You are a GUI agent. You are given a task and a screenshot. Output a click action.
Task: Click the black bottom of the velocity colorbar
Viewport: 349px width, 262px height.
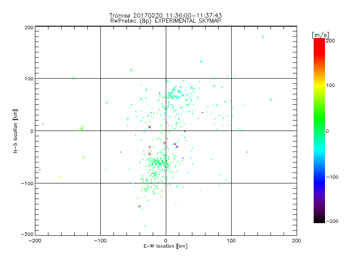click(x=319, y=220)
